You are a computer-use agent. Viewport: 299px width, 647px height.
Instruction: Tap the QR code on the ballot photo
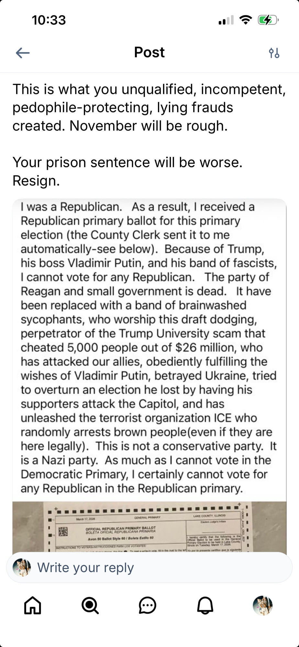[63, 532]
